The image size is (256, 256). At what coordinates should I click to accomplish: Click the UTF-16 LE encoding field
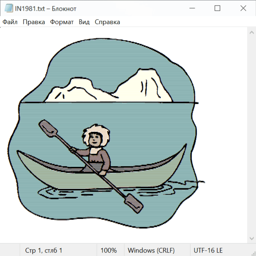[x=208, y=250]
